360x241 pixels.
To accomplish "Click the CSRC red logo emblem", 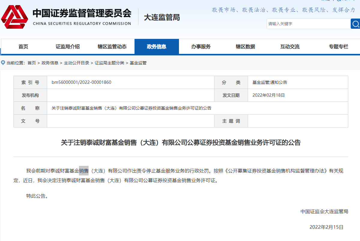I will [x=15, y=17].
